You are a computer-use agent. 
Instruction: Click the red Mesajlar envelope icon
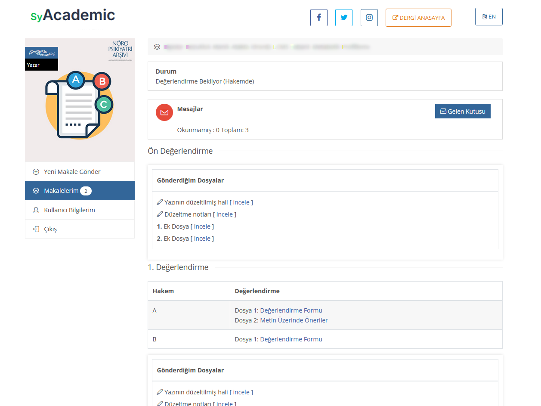(164, 112)
